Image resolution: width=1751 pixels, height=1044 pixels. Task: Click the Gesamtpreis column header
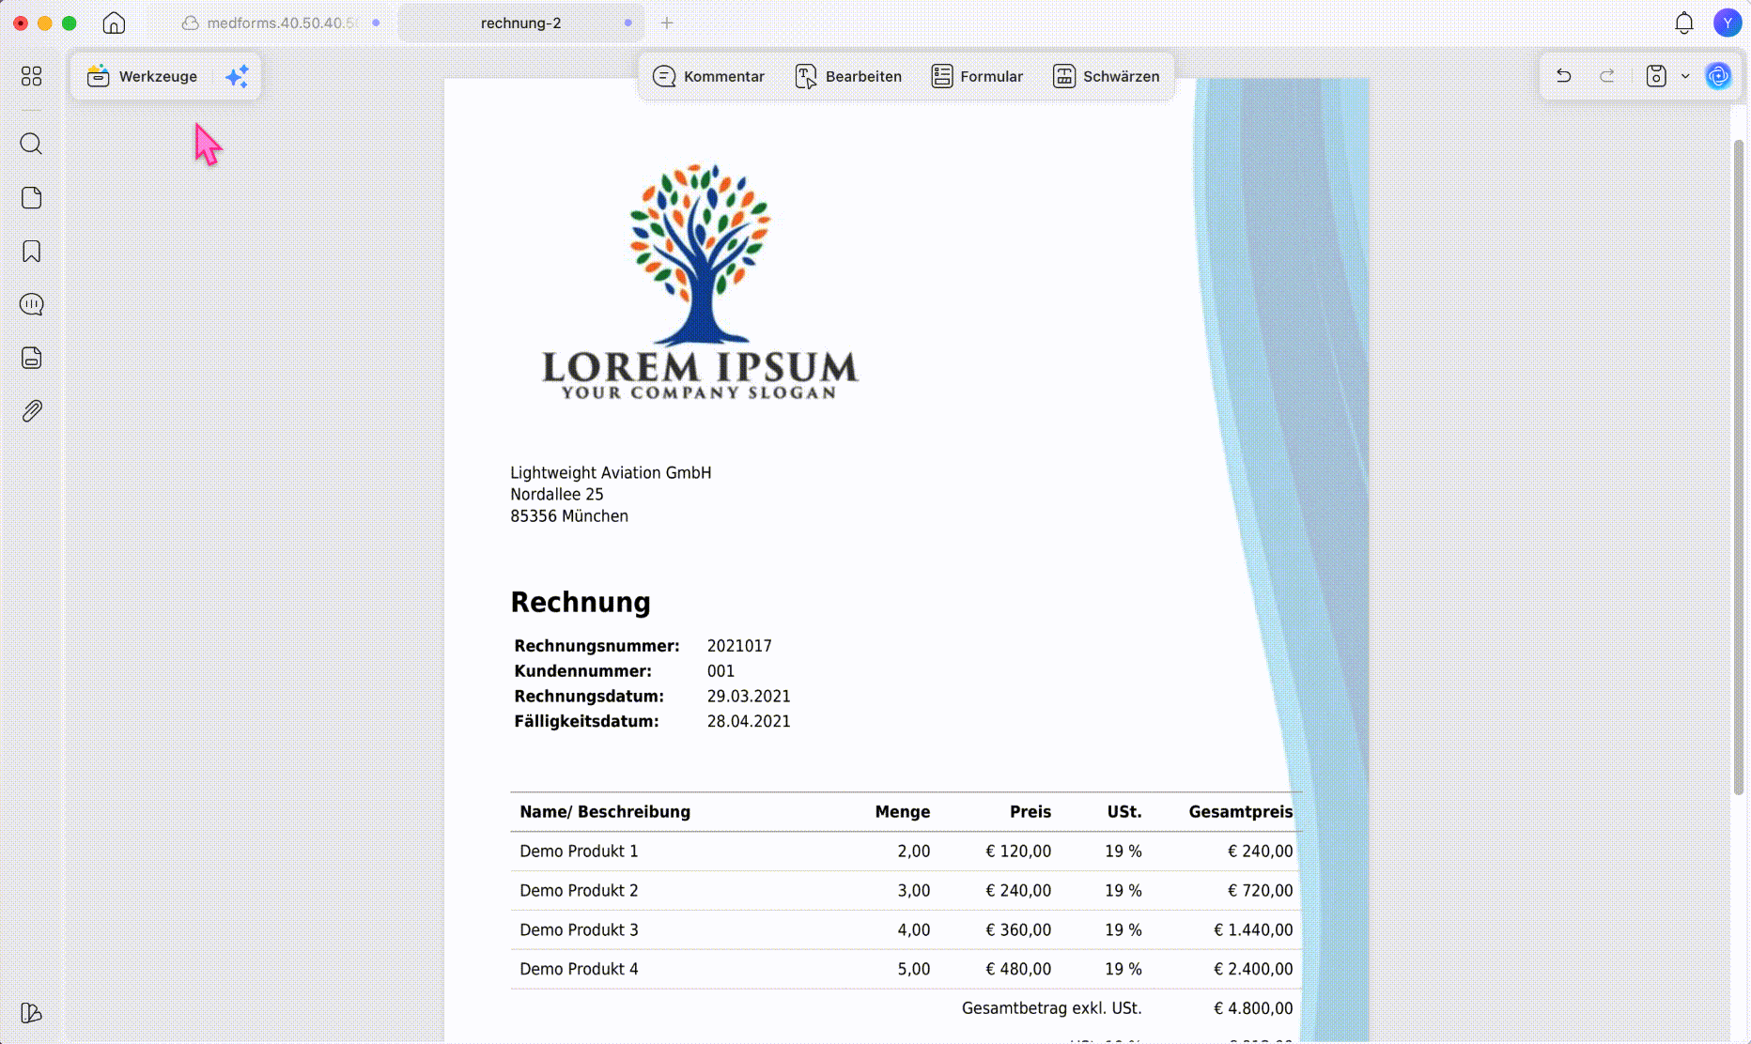[1241, 812]
